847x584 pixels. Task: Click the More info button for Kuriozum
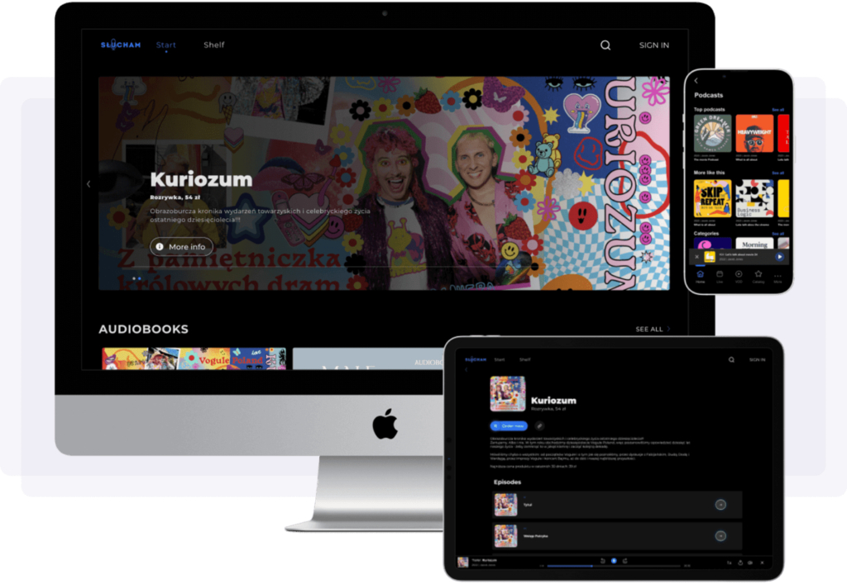point(183,246)
